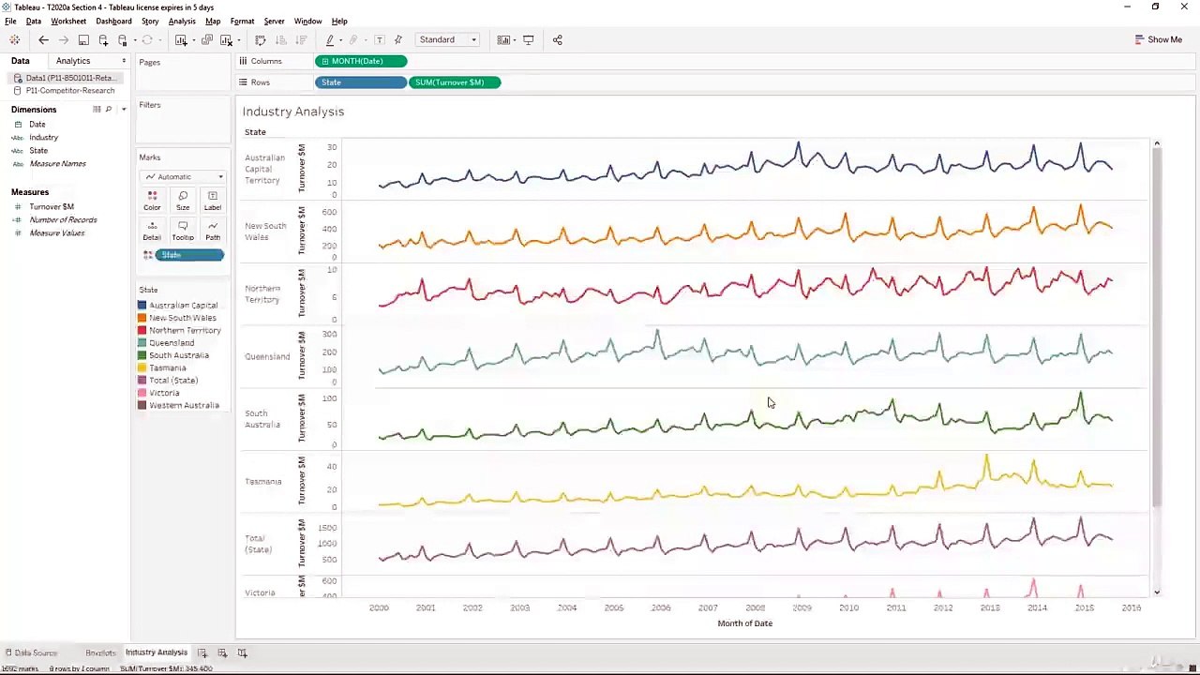Click the New Data Source icon
Viewport: 1200px width, 675px height.
point(103,40)
